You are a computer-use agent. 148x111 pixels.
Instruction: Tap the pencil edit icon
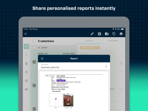[x=92, y=34]
